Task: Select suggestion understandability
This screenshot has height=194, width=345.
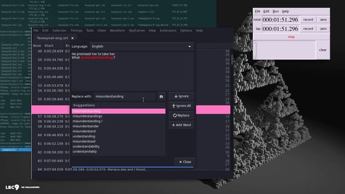Action: [x=119, y=147]
